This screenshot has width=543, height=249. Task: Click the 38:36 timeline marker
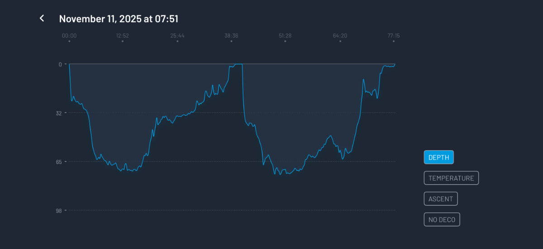click(x=231, y=36)
